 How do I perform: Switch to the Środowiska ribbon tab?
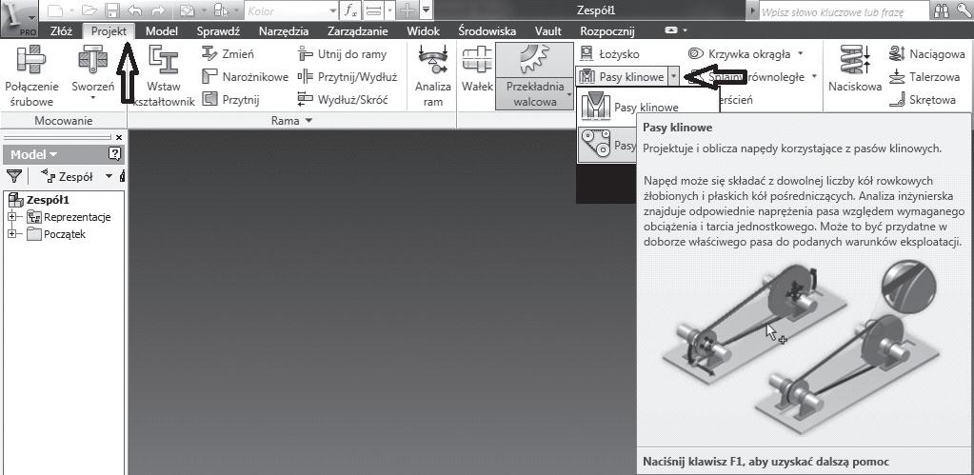pyautogui.click(x=487, y=31)
